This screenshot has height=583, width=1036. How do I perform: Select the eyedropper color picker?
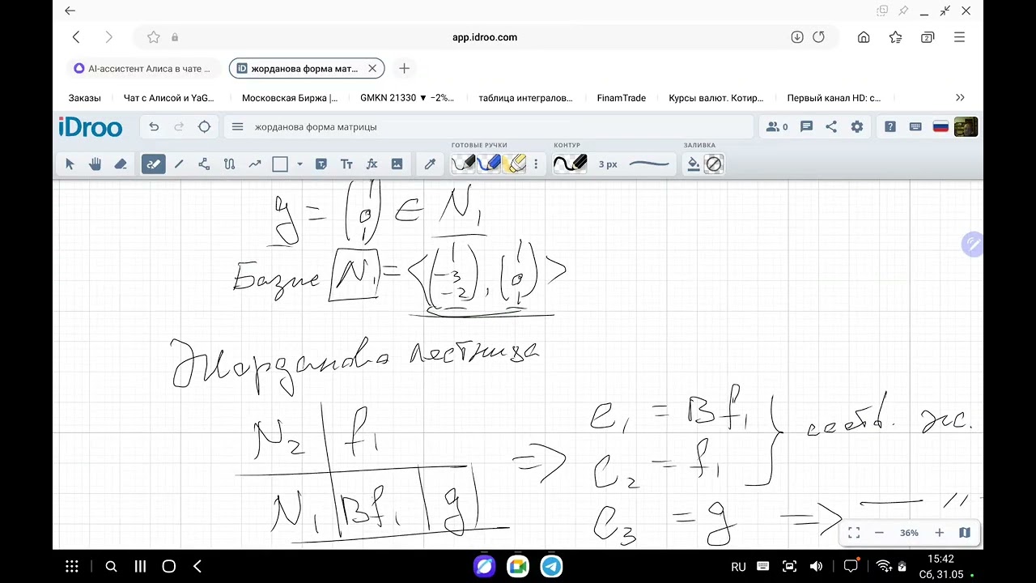point(431,164)
